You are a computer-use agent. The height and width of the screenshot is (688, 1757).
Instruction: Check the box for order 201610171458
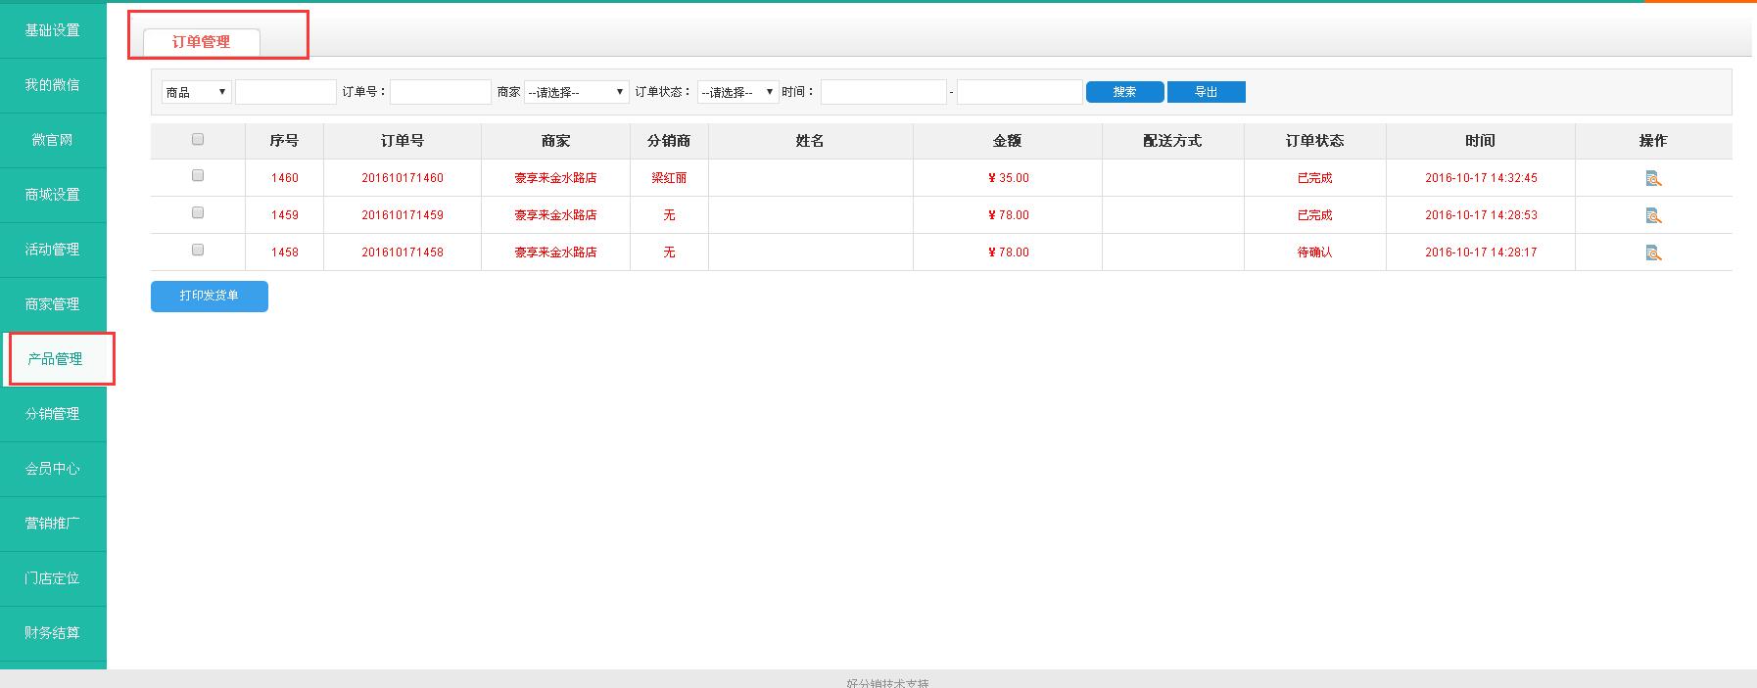[198, 251]
